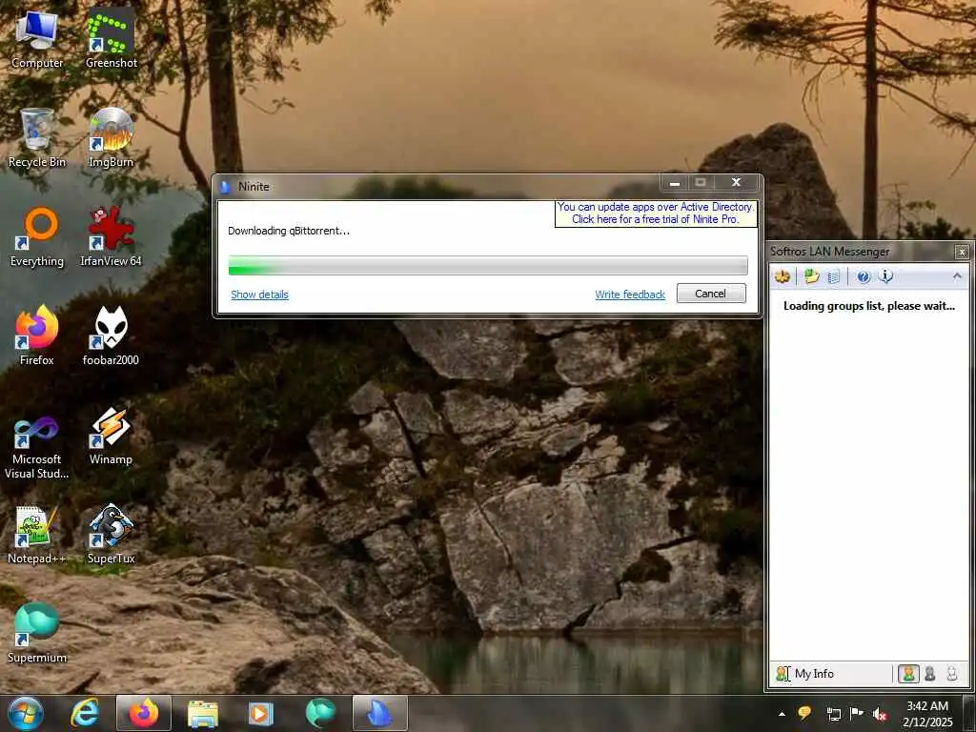
Task: Set the LAN Messenger status to busy (dark user)
Action: pyautogui.click(x=930, y=674)
